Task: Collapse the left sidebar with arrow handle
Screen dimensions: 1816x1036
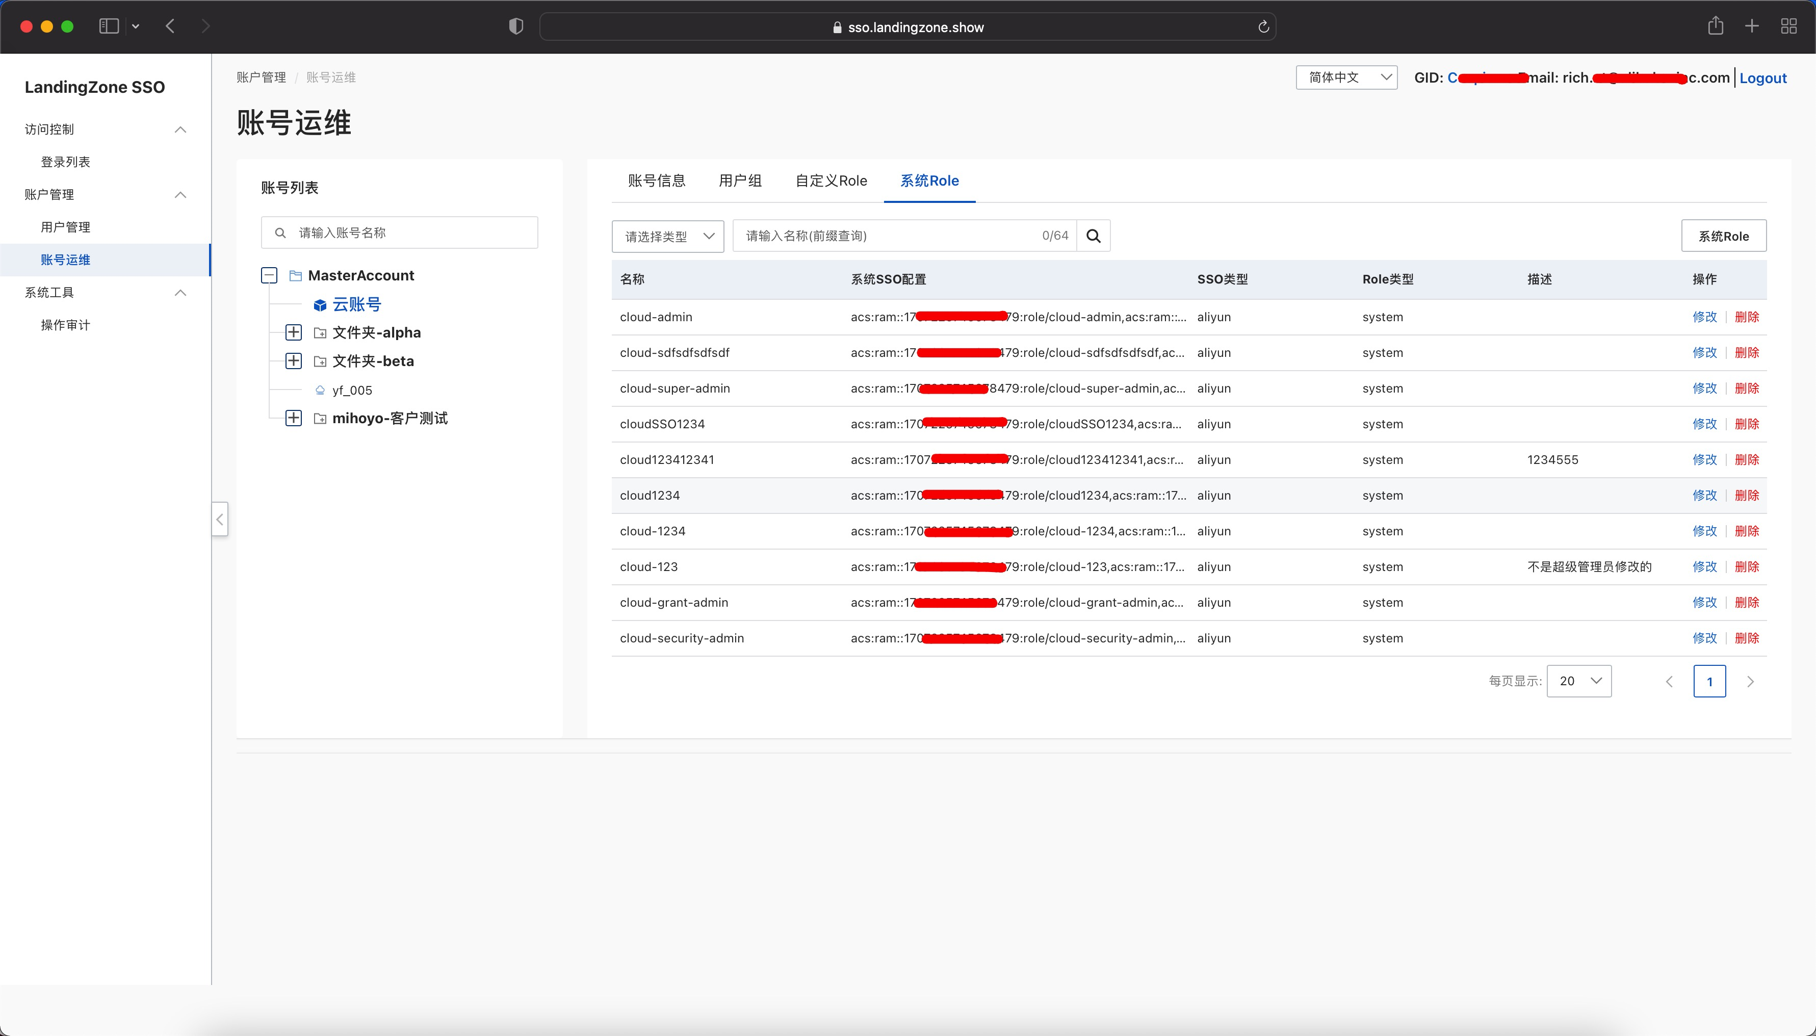Action: 220,520
